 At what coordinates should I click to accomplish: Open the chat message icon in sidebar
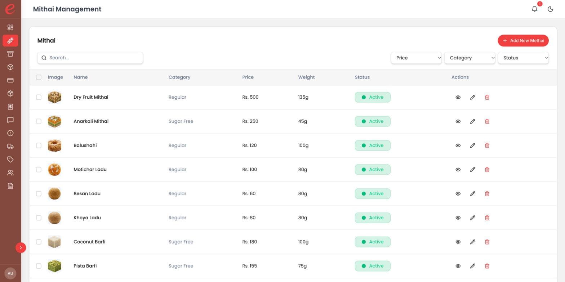[x=10, y=120]
